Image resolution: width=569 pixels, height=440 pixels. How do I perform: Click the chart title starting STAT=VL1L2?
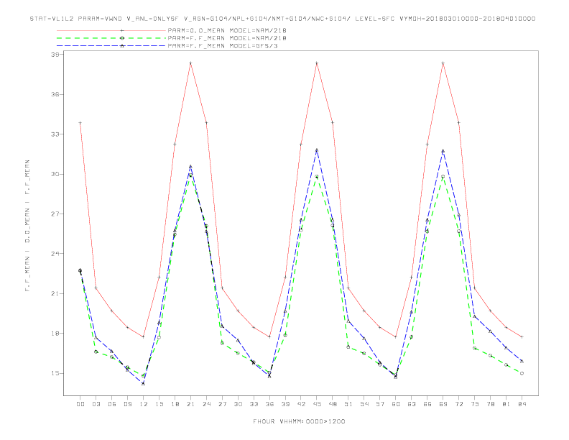pos(282,19)
